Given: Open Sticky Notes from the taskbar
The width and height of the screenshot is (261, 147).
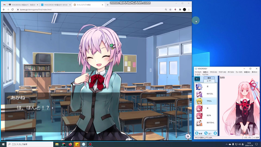Looking at the screenshot, I should pyautogui.click(x=77, y=144).
